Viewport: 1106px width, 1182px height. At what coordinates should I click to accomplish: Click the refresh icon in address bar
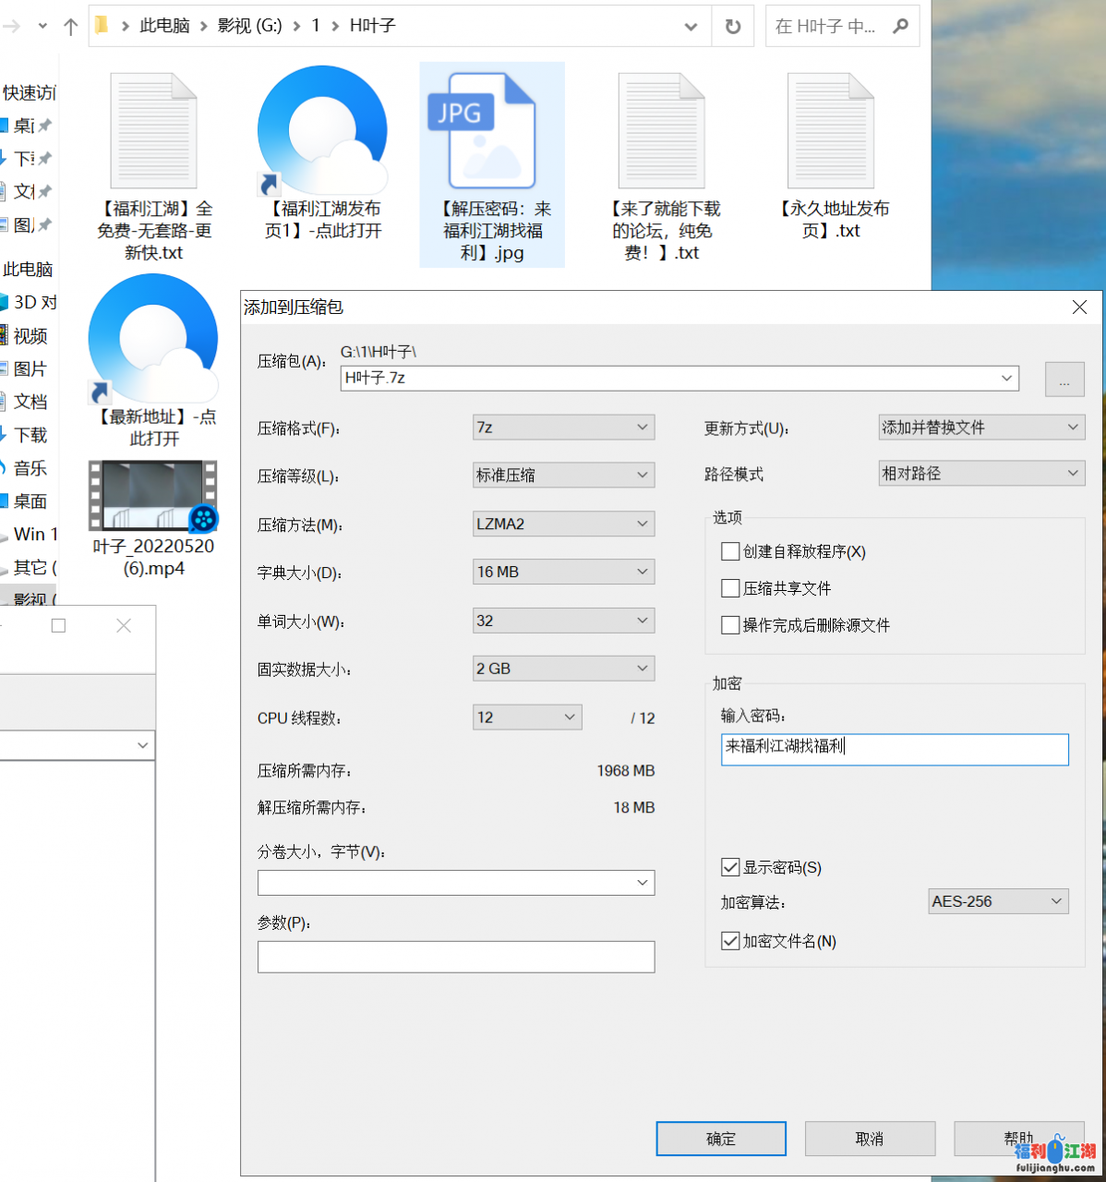pyautogui.click(x=733, y=27)
